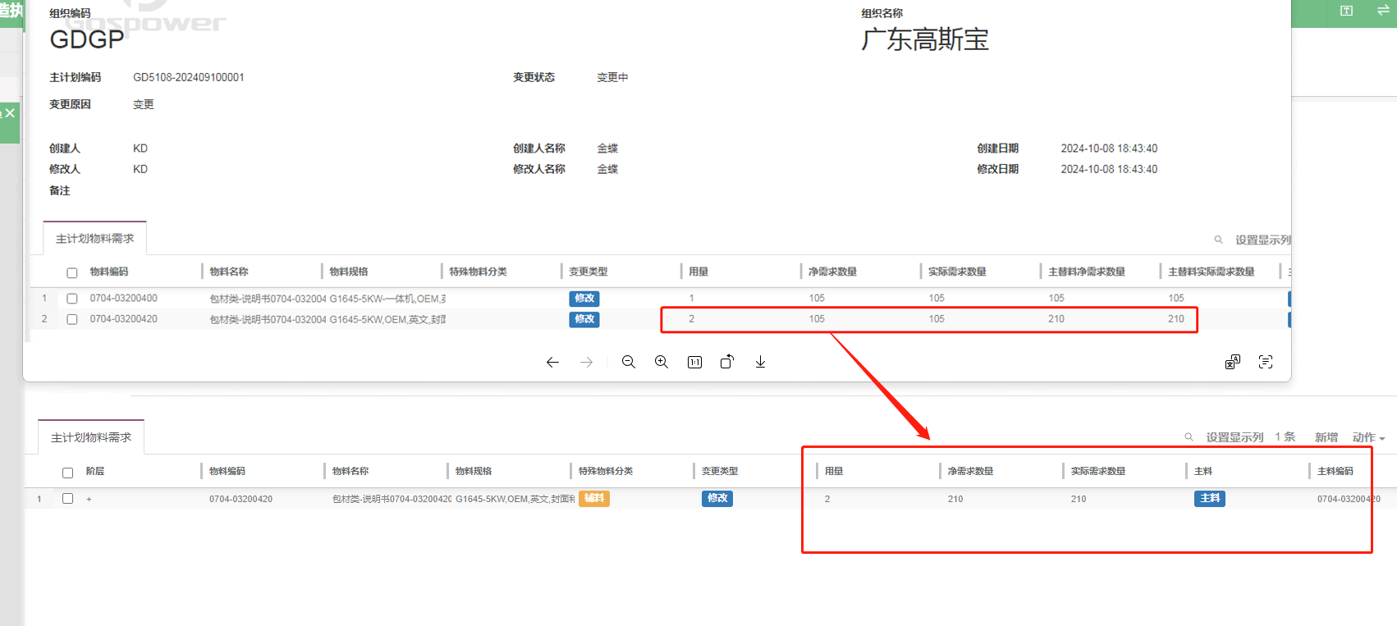Image resolution: width=1397 pixels, height=626 pixels.
Task: Click GDGP organization code
Action: (x=87, y=39)
